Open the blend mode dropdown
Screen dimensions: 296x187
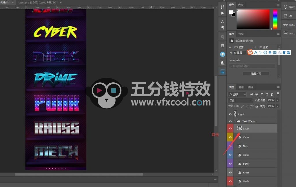pos(240,101)
